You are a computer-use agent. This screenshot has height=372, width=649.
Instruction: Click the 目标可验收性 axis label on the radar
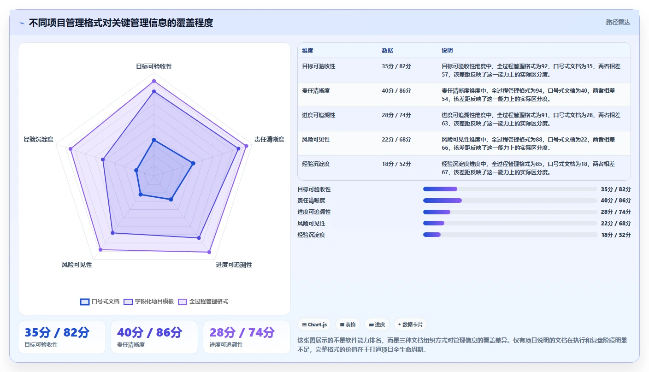(154, 66)
